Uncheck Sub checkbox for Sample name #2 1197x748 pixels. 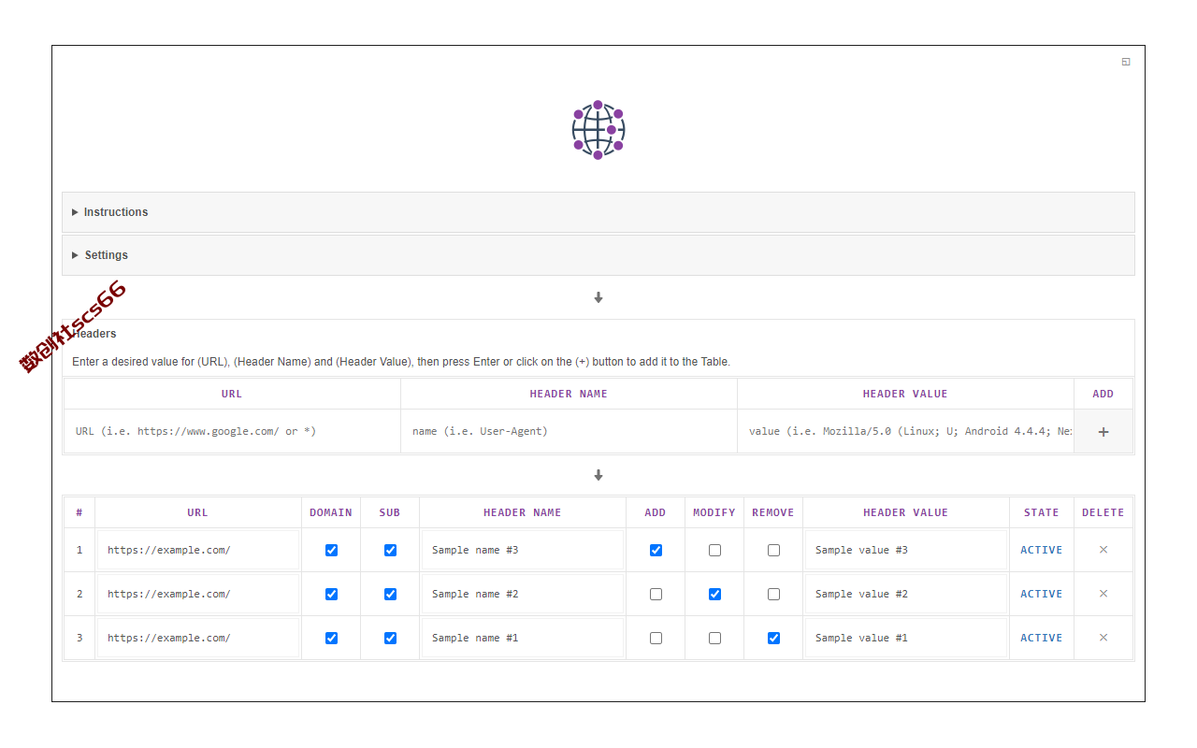pyautogui.click(x=390, y=594)
